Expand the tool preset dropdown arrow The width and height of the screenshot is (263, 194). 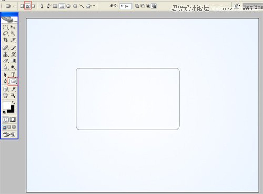[14, 6]
